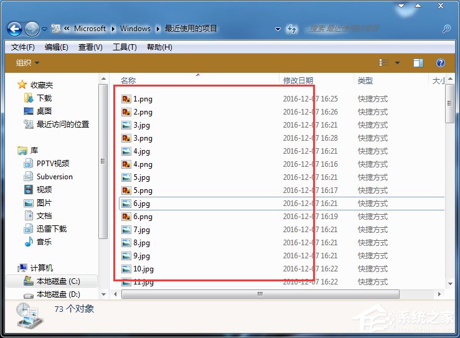The image size is (460, 338).
Task: Expand the arrow after Microsoft breadcrumb
Action: [113, 29]
